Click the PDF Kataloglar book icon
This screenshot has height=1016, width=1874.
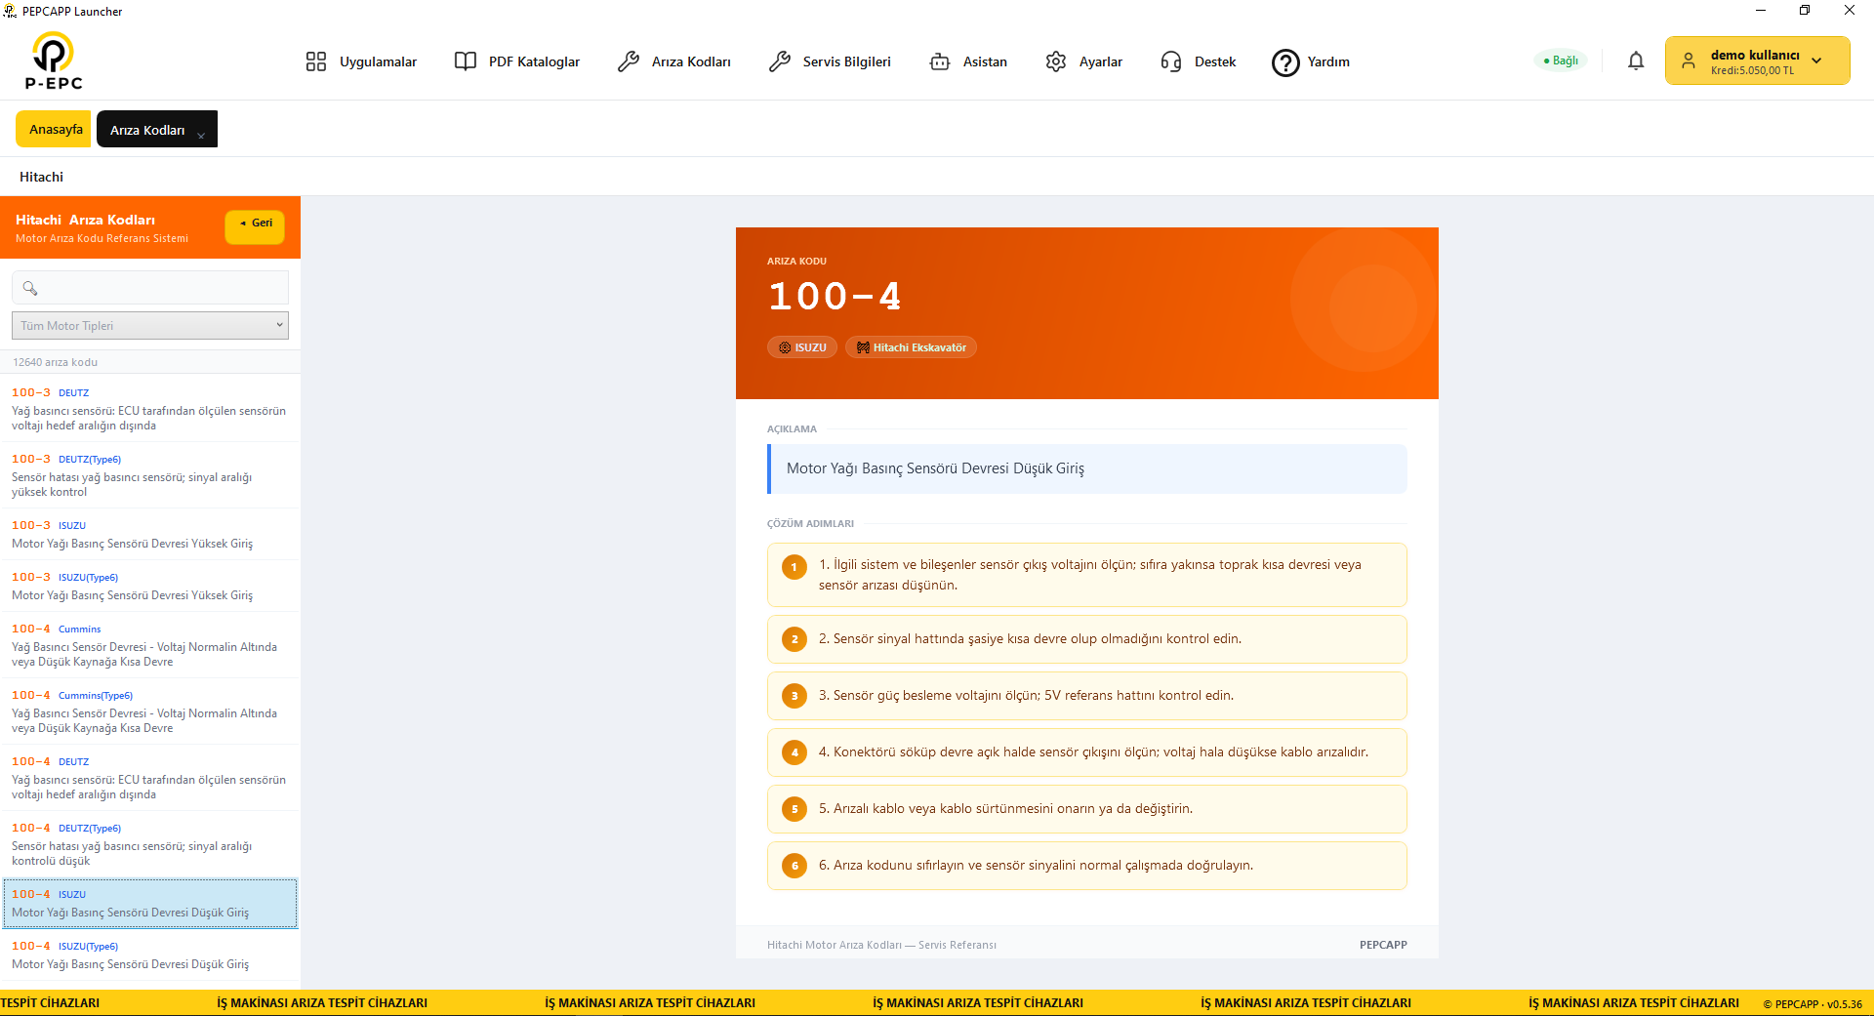click(x=466, y=61)
